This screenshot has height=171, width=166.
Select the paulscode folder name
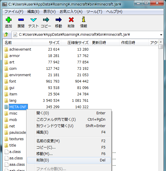(x=17, y=133)
